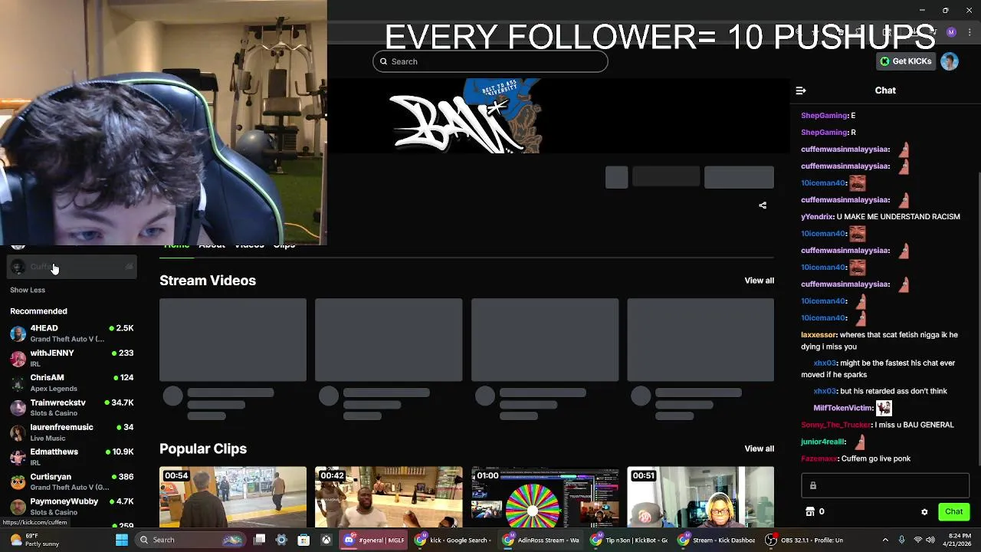
Task: Open PaymoneyWubby recommended channel
Action: tap(72, 506)
